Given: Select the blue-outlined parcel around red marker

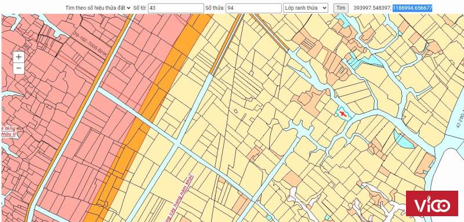Looking at the screenshot, I should 343,114.
